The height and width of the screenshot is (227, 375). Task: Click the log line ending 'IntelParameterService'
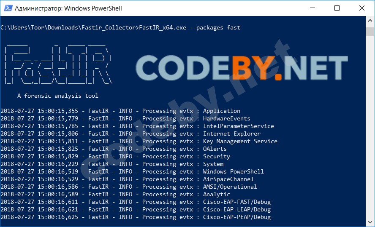point(137,126)
